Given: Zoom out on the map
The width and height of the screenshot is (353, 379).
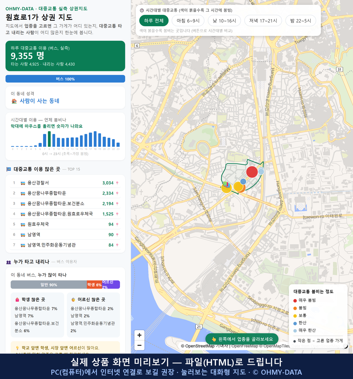Looking at the screenshot, I should tap(139, 345).
